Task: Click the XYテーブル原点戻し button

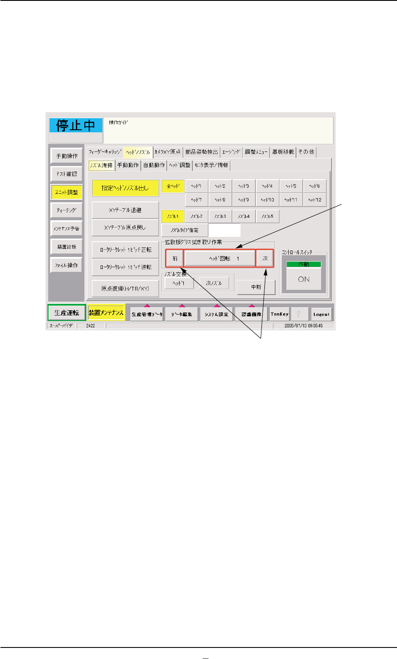Action: tap(125, 227)
